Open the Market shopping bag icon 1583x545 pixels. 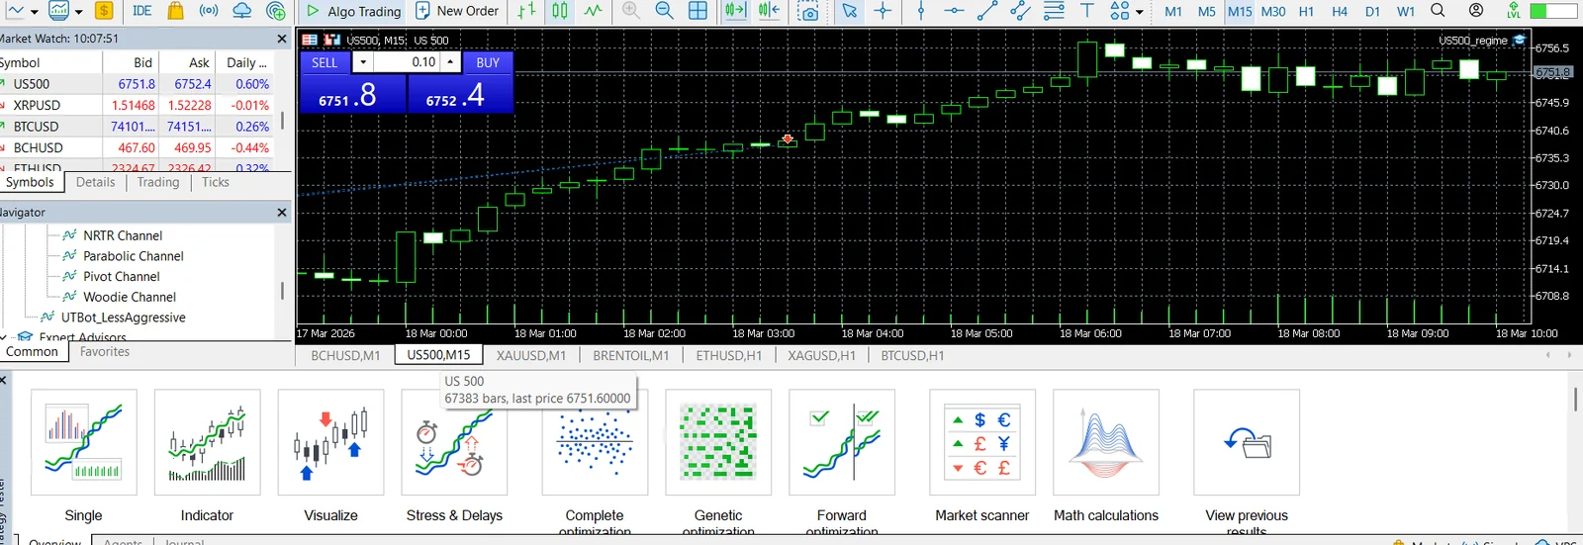(175, 11)
